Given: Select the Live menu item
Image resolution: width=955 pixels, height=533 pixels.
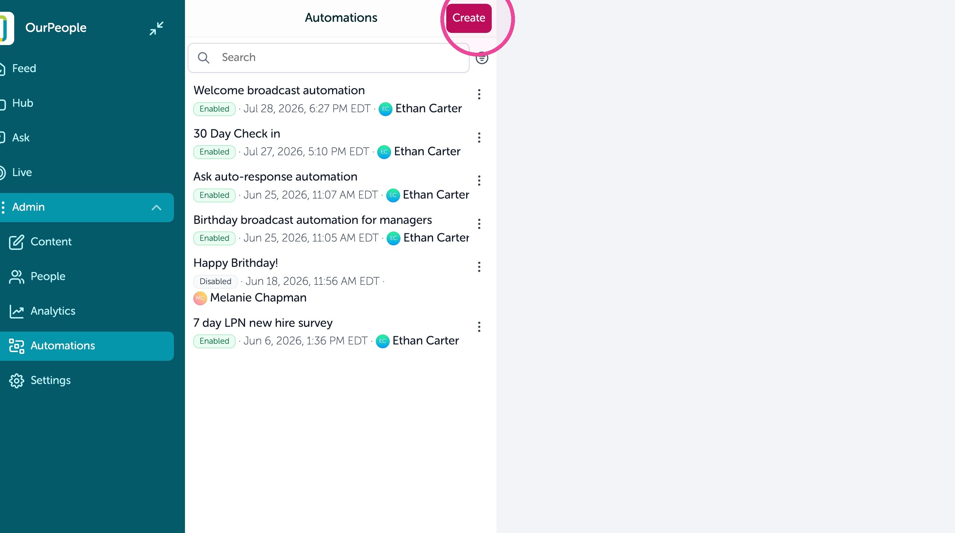Looking at the screenshot, I should [x=22, y=173].
